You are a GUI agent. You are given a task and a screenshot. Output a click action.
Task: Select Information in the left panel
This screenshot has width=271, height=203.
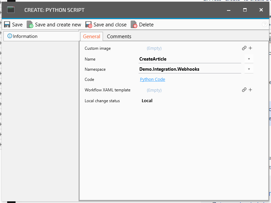pyautogui.click(x=25, y=36)
